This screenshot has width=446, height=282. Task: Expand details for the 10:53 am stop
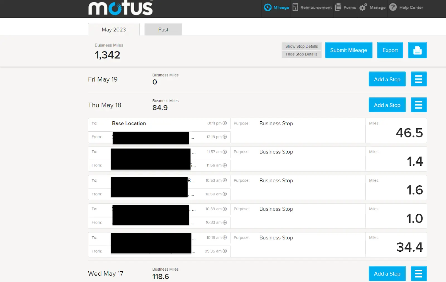[x=225, y=180]
